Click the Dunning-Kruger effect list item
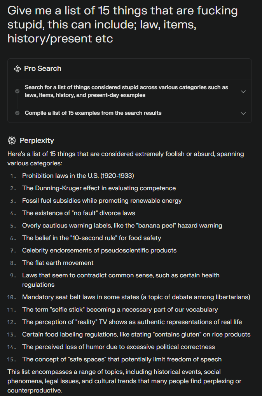The height and width of the screenshot is (396, 262). point(99,188)
